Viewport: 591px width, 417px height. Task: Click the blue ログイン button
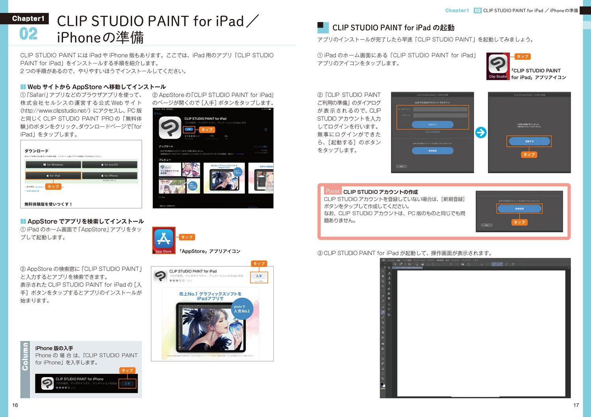(433, 124)
